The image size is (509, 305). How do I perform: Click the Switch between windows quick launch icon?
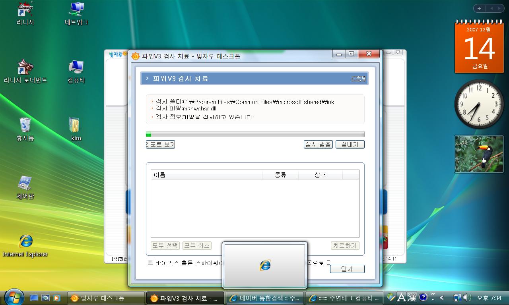(45, 297)
